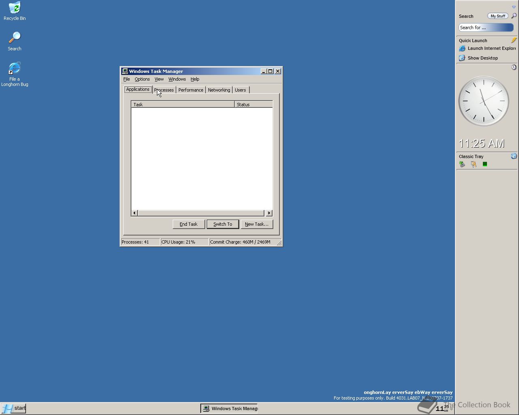The height and width of the screenshot is (415, 519).
Task: Click the Search for... input field
Action: coord(486,28)
